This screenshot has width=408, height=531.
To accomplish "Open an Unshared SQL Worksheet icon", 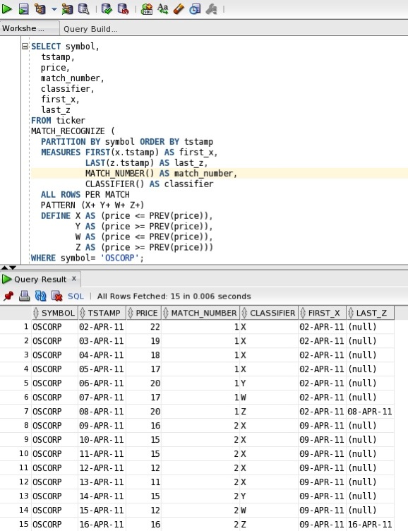I will click(x=146, y=8).
